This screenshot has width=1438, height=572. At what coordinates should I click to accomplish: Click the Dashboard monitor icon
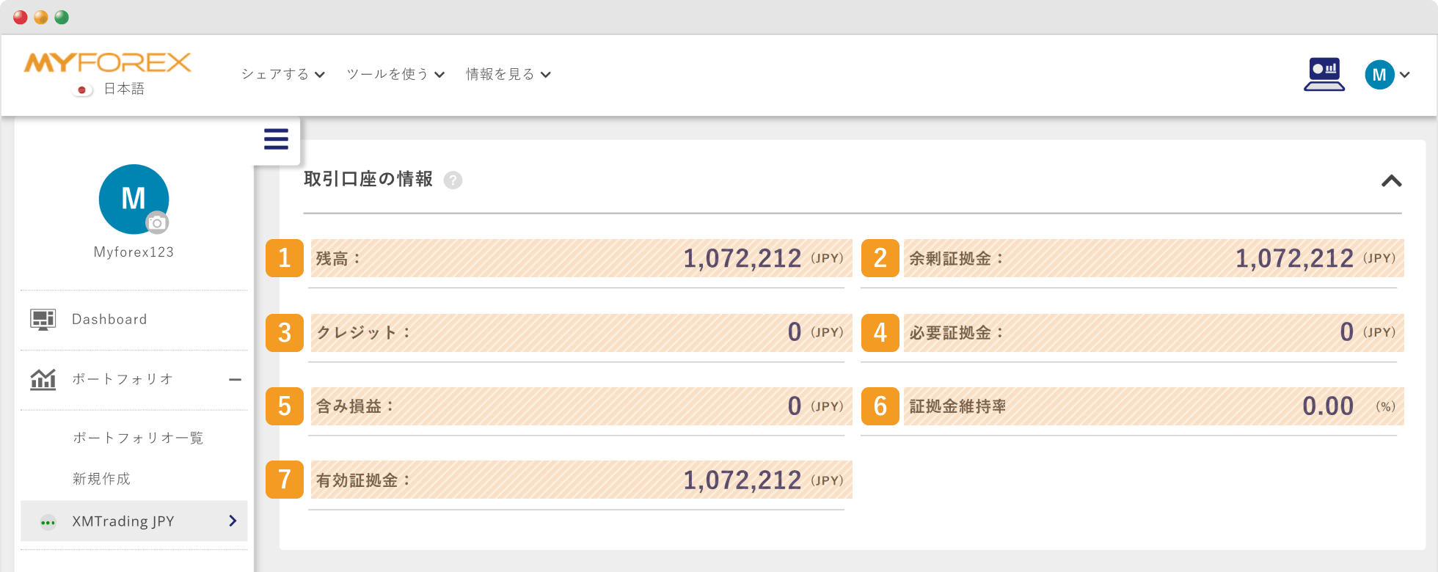coord(43,320)
